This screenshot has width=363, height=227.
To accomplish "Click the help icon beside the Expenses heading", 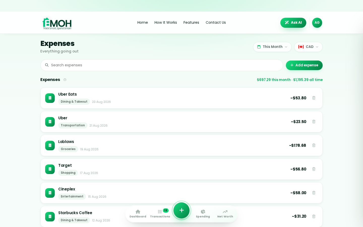I will [x=65, y=80].
